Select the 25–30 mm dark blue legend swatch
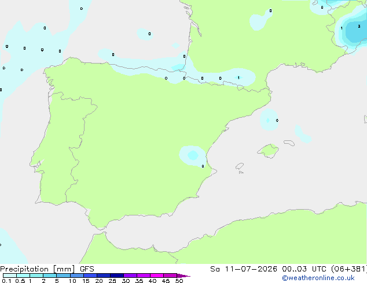The height and width of the screenshot is (283, 367). [116, 275]
